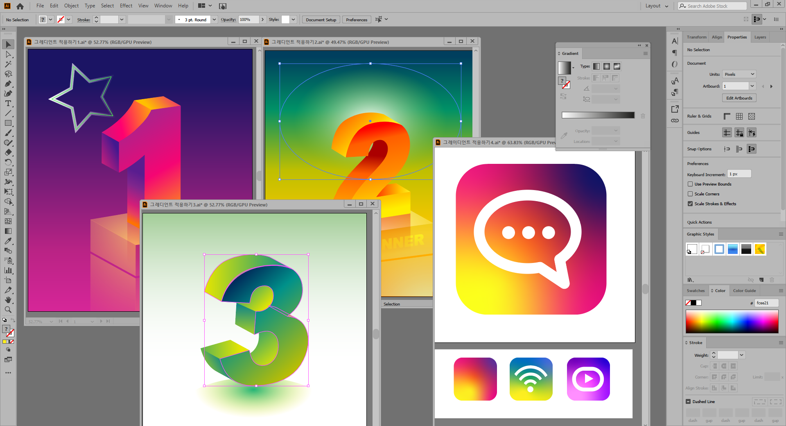Open Weight dropdown in Stroke panel
This screenshot has height=426, width=786.
[x=742, y=355]
